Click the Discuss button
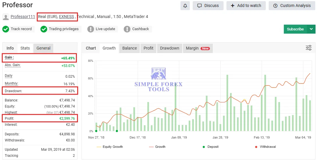Viewport: 317px width, 160px height. point(208,6)
